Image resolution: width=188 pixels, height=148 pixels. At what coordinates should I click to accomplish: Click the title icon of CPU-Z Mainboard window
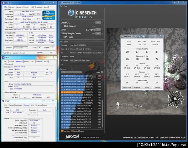pos(3,58)
